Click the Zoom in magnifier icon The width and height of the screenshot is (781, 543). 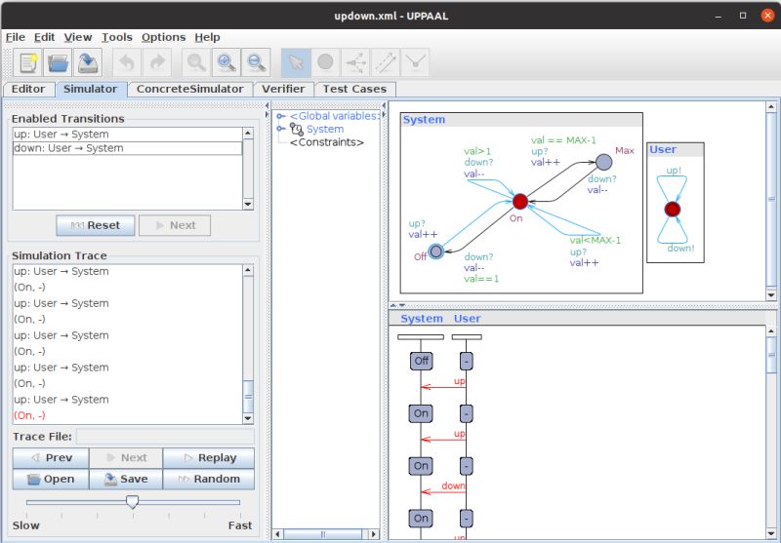coord(226,63)
